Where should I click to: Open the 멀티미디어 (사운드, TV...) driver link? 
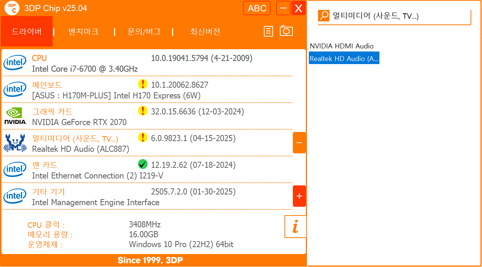[x=75, y=138]
